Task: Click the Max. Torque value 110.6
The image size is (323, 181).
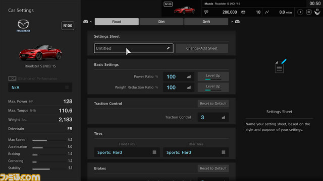Action: 66,111
